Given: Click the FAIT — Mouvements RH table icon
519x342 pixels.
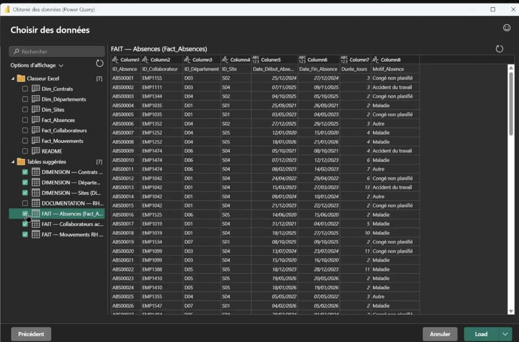Looking at the screenshot, I should coord(36,234).
